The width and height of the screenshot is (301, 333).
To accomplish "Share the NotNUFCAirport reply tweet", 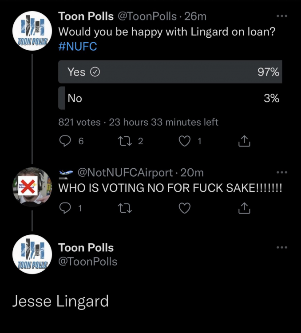I will (244, 208).
